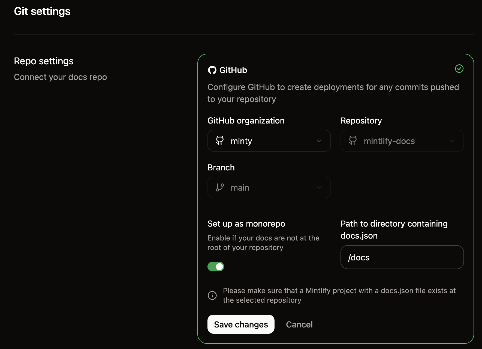The height and width of the screenshot is (349, 482).
Task: Select the Git settings page heading
Action: pyautogui.click(x=42, y=11)
